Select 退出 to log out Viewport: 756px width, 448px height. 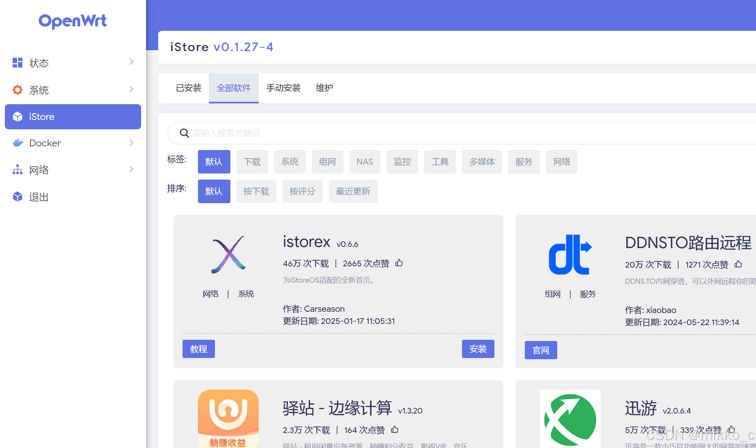tap(73, 197)
